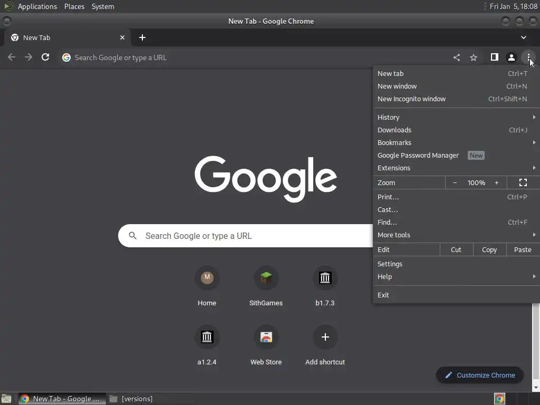The image size is (540, 405).
Task: Click Cut in the Edit row
Action: click(x=456, y=249)
